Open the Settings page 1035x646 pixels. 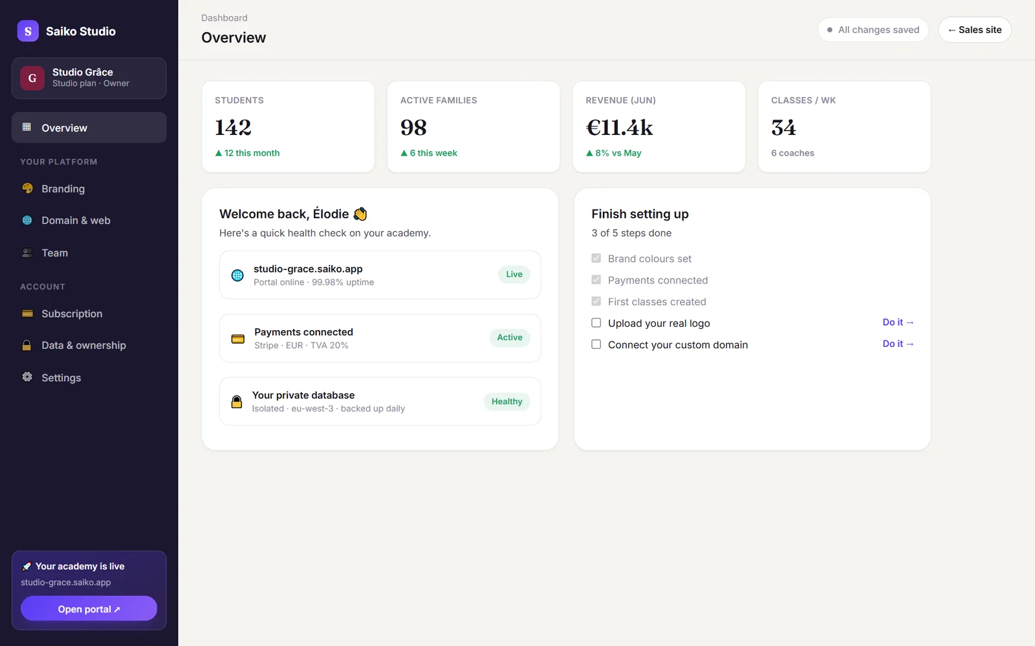point(89,377)
